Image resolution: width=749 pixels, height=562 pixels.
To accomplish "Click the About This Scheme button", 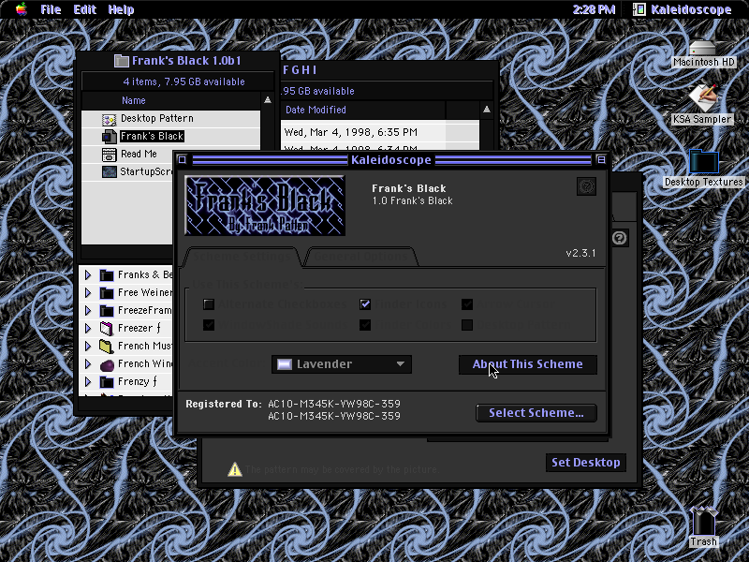I will [x=528, y=364].
